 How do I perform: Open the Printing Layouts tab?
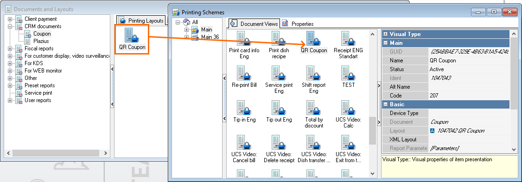click(x=142, y=20)
